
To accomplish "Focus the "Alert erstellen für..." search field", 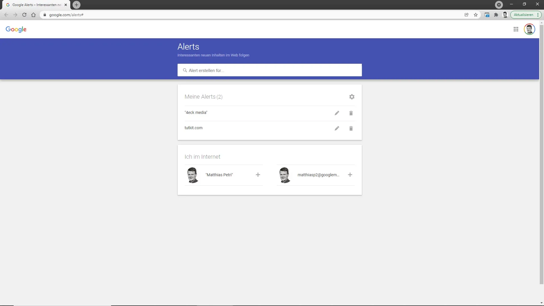I will click(270, 70).
